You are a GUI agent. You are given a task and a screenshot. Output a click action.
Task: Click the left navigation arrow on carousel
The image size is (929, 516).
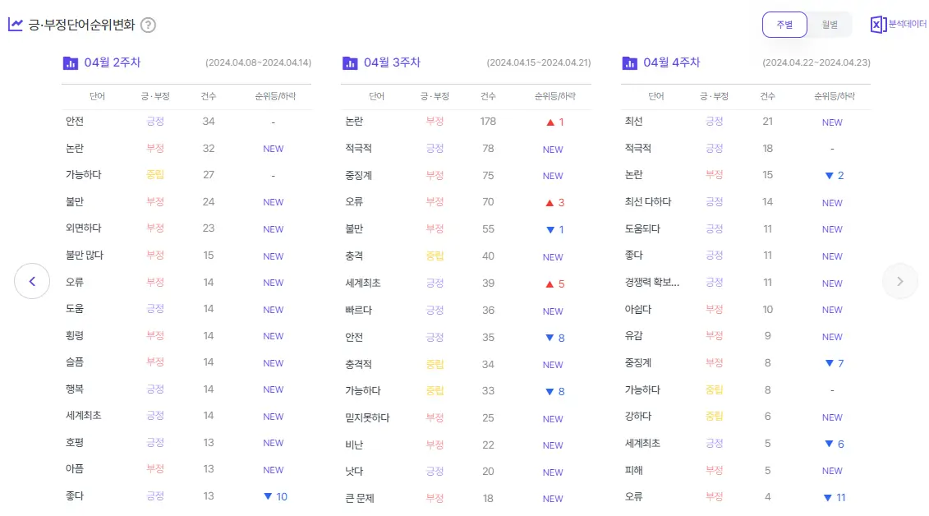click(x=31, y=281)
